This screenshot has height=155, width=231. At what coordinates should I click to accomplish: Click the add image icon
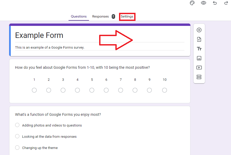pos(199,58)
